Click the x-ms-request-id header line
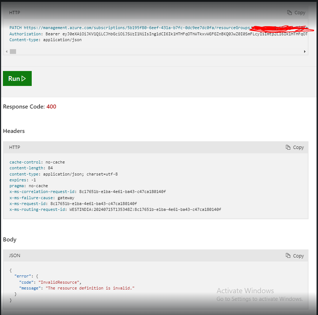The height and width of the screenshot is (315, 318). tap(73, 204)
